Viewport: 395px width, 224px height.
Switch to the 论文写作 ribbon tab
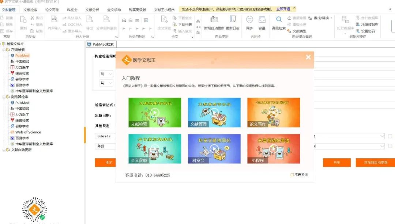point(52,10)
